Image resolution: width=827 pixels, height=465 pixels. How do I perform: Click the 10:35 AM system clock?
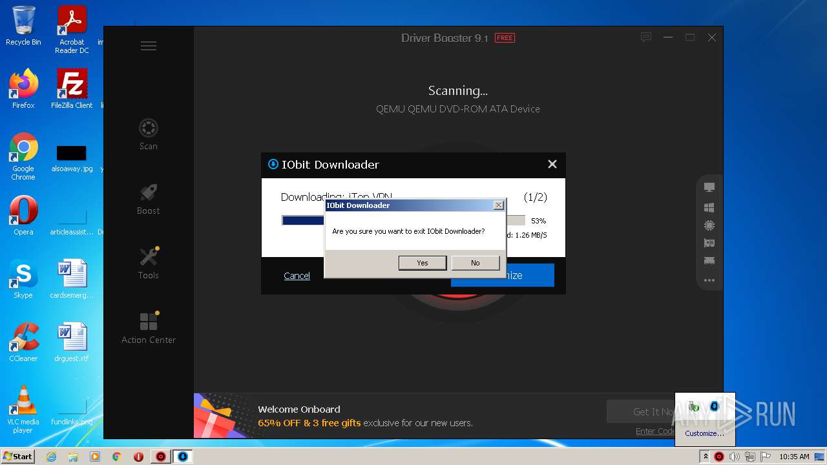click(x=794, y=457)
